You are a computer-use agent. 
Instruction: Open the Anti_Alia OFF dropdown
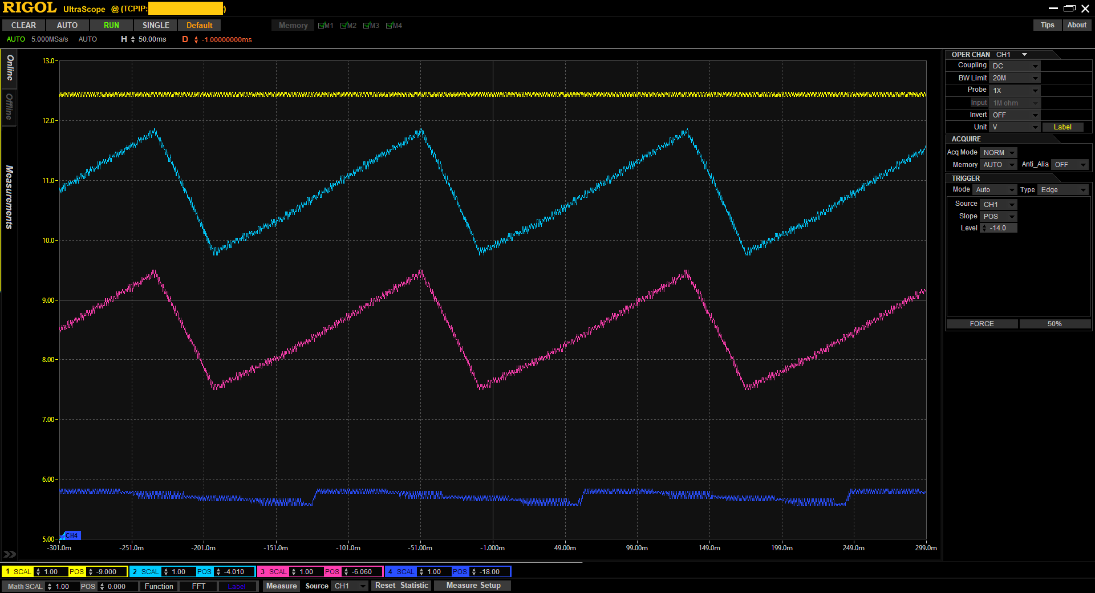[1070, 165]
